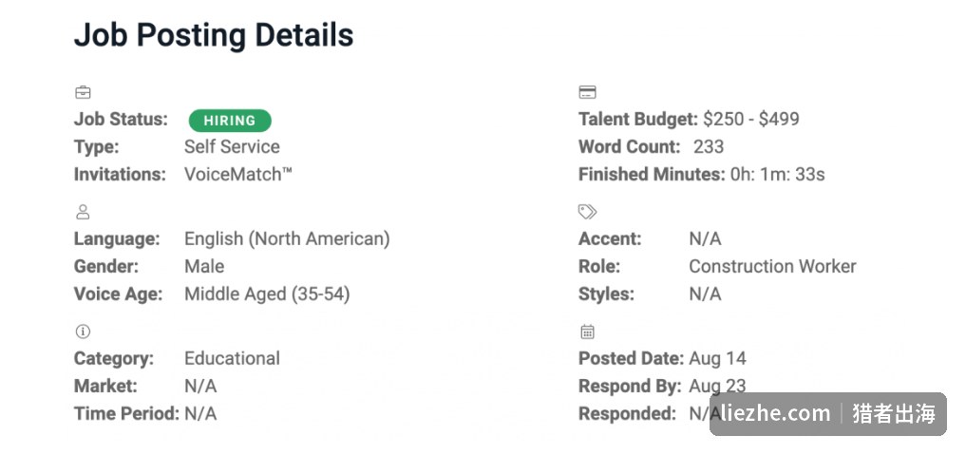This screenshot has width=966, height=455.
Task: Click the VoiceMatch™ invitations text
Action: pos(238,174)
